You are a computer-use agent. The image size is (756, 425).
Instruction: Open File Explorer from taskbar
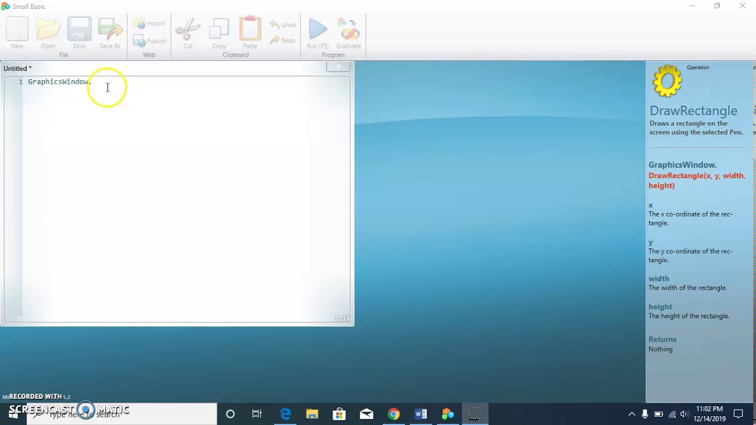point(312,414)
